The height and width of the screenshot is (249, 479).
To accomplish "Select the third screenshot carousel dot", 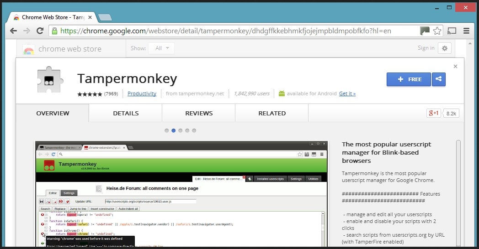I will point(181,130).
